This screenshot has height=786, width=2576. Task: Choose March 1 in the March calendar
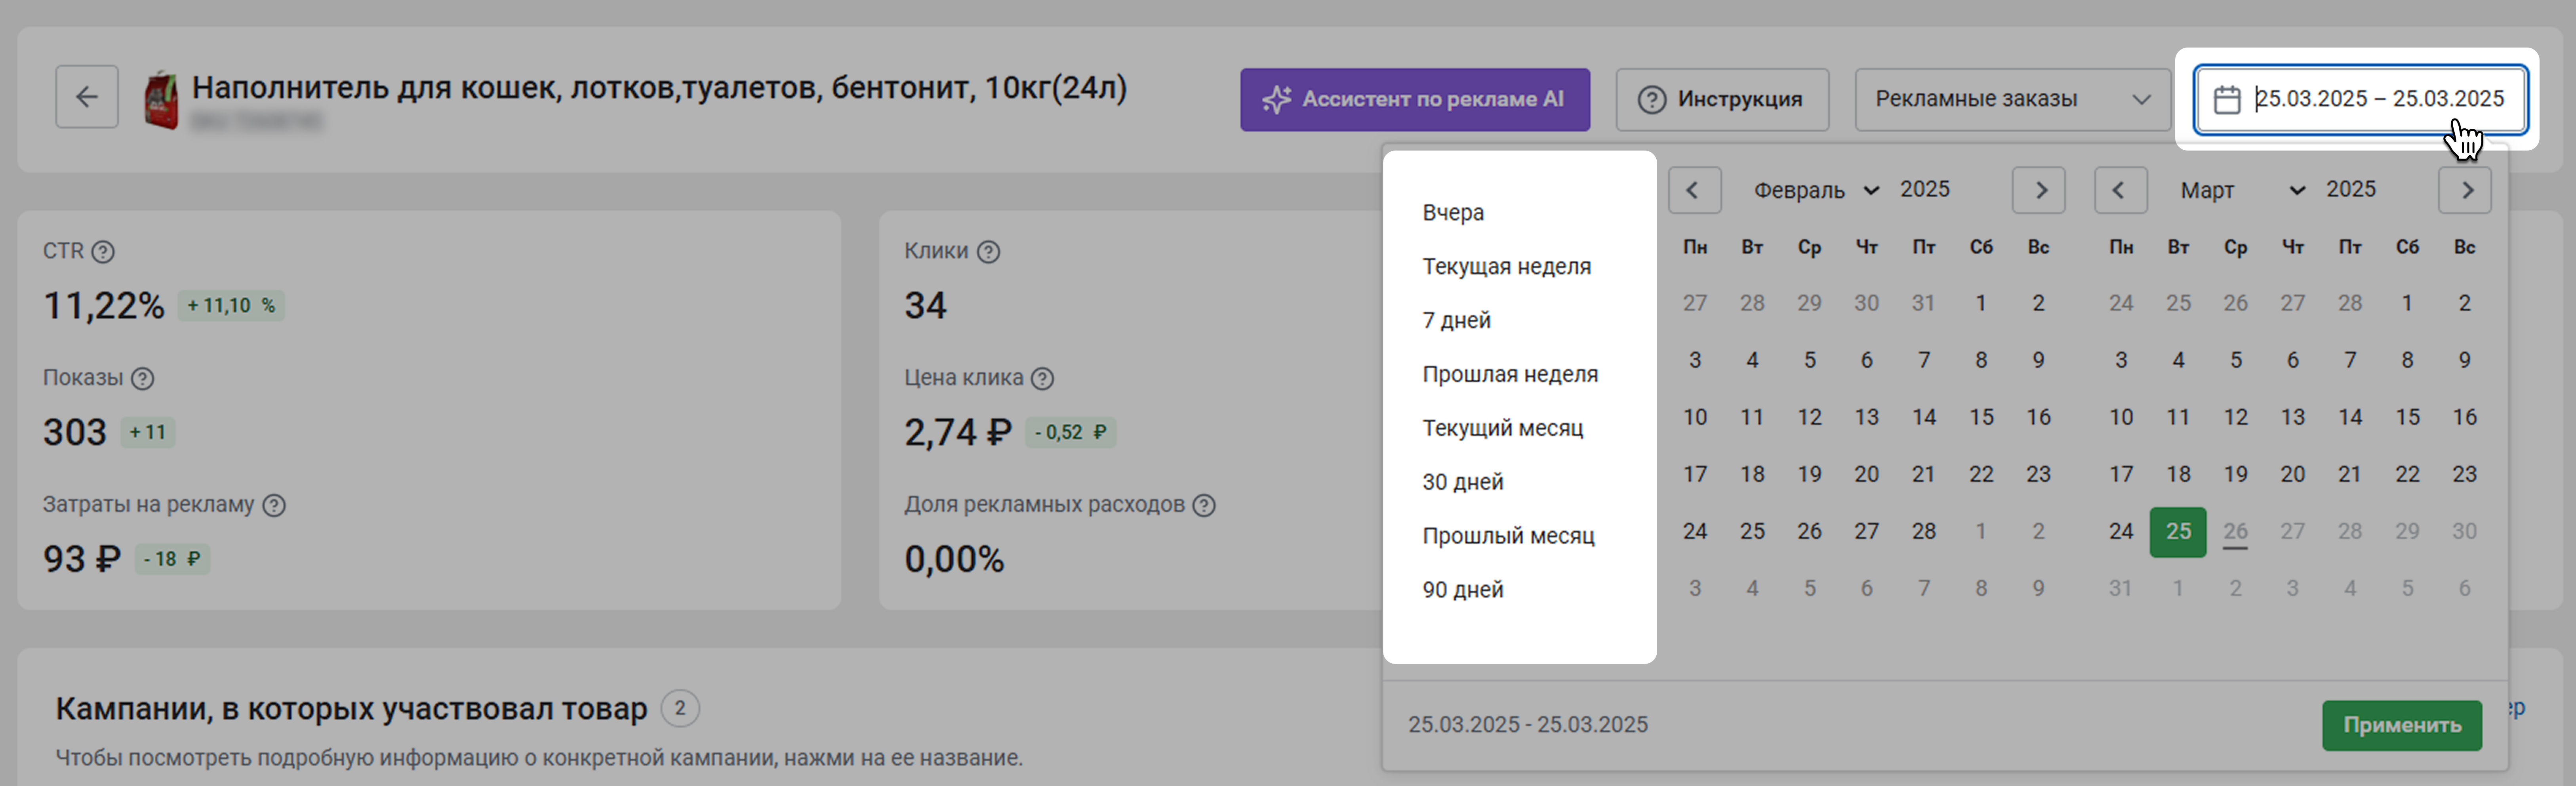coord(2406,303)
